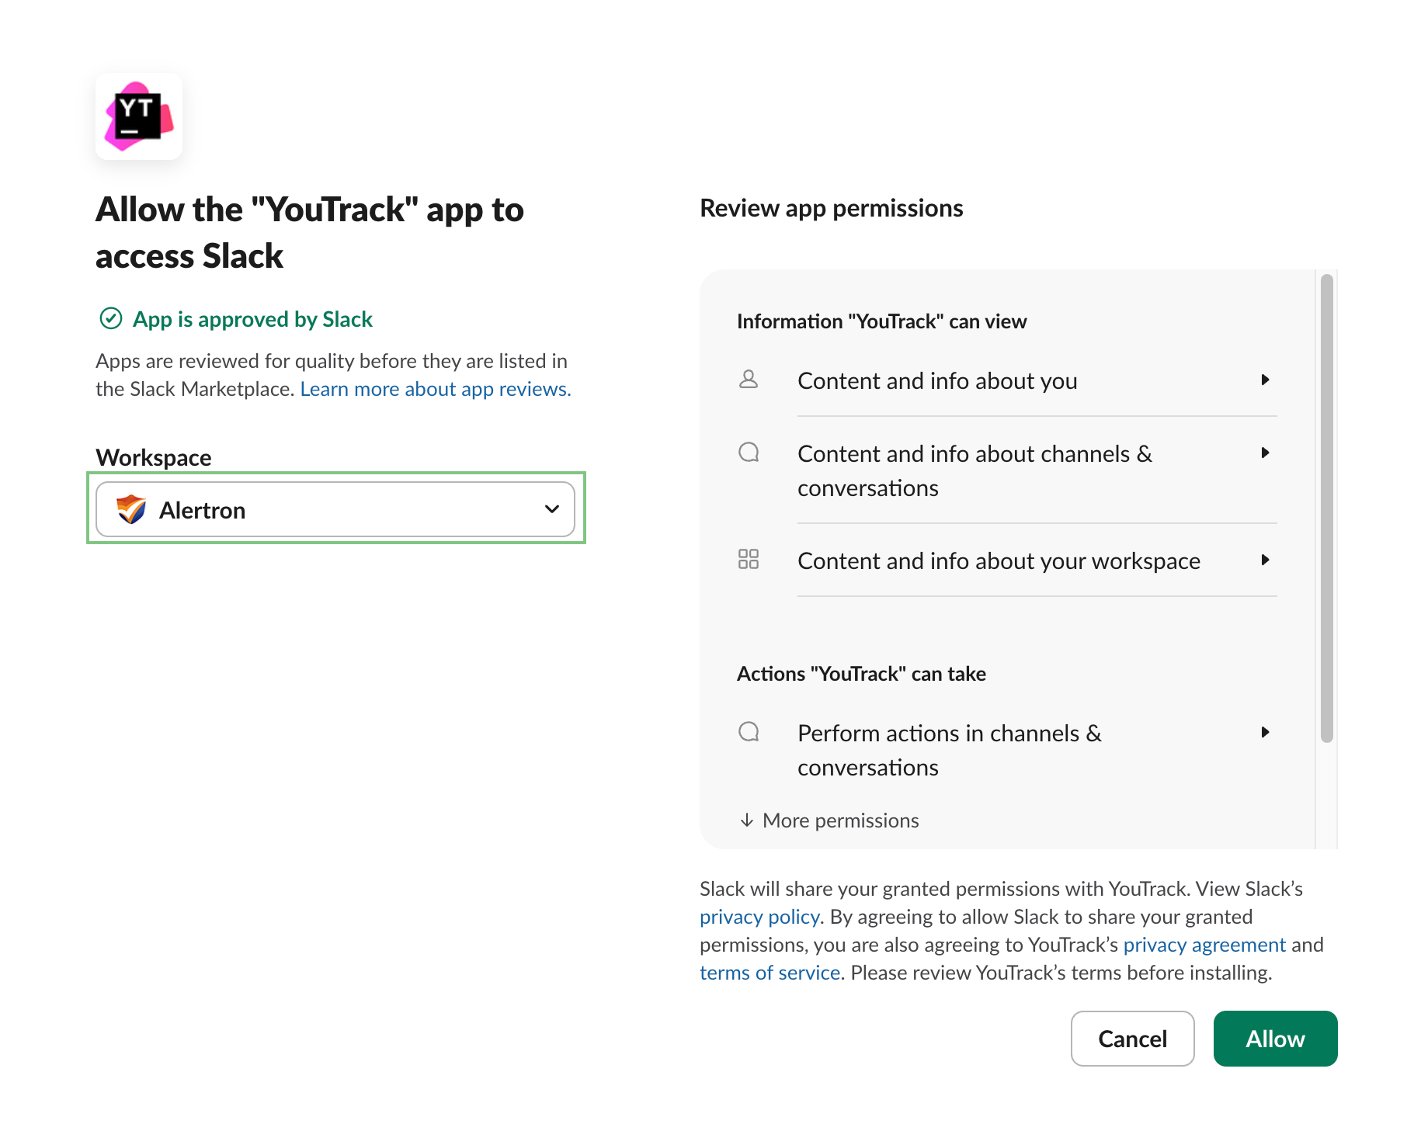Expand Content and info about you

click(1265, 380)
